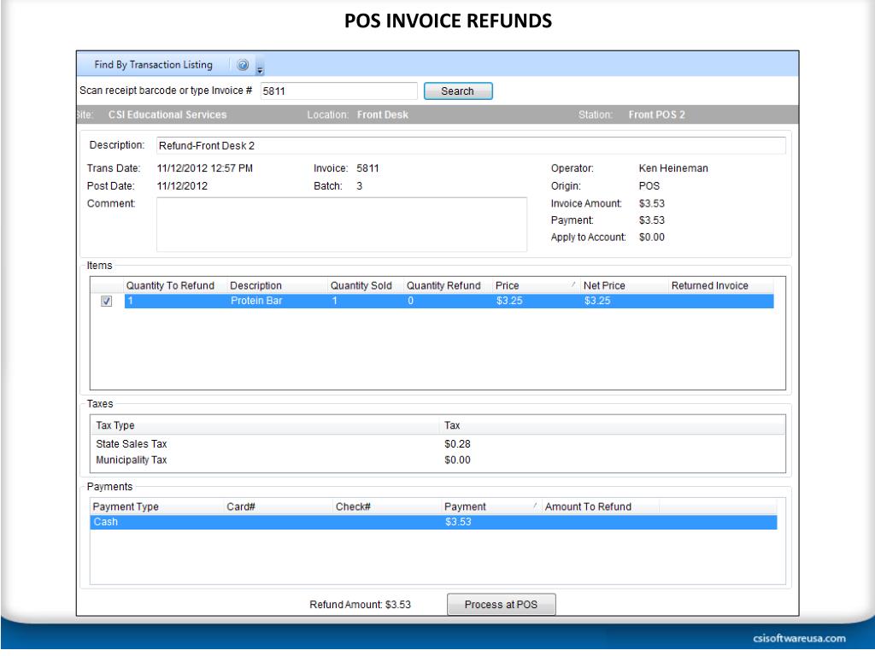The width and height of the screenshot is (875, 656).
Task: Click the Tax column header in Taxes
Action: tap(613, 425)
